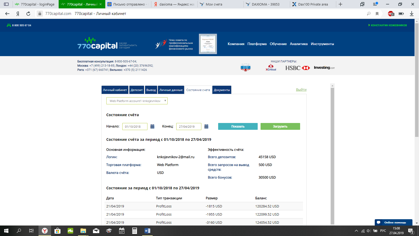Open the Вывод tab

point(151,90)
